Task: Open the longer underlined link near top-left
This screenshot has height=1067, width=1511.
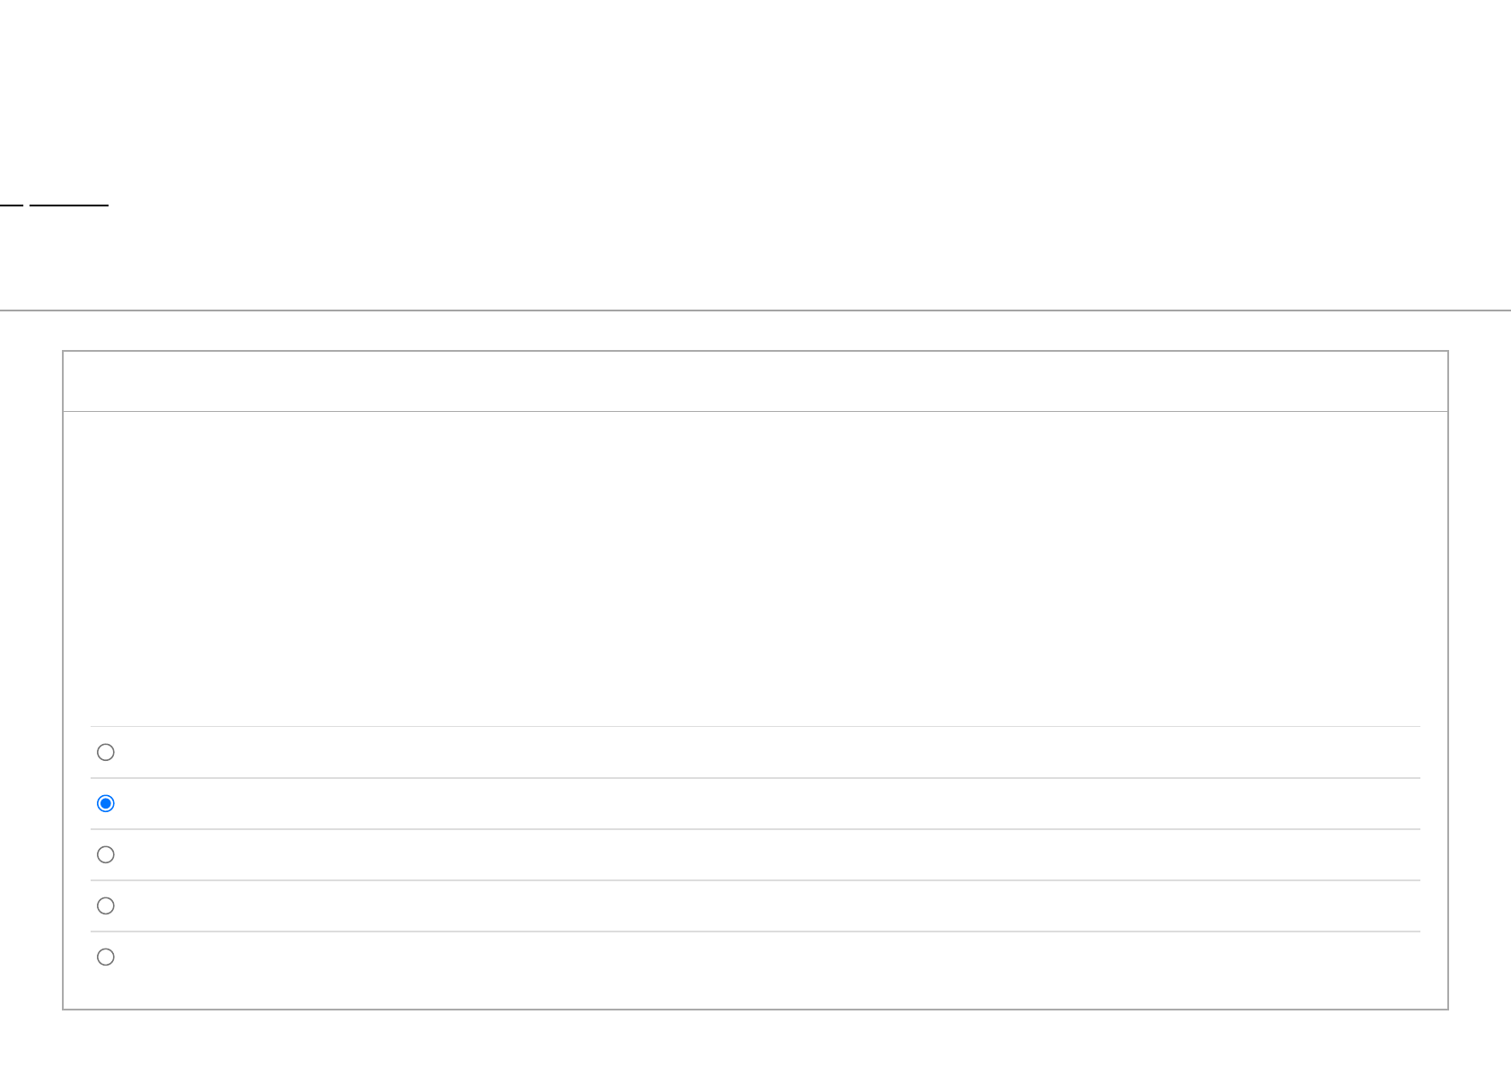Action: point(69,205)
